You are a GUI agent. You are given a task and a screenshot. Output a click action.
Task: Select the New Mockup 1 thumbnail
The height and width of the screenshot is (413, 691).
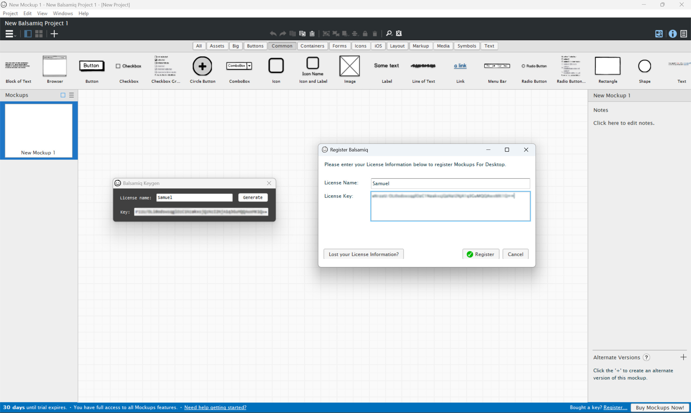tap(39, 130)
